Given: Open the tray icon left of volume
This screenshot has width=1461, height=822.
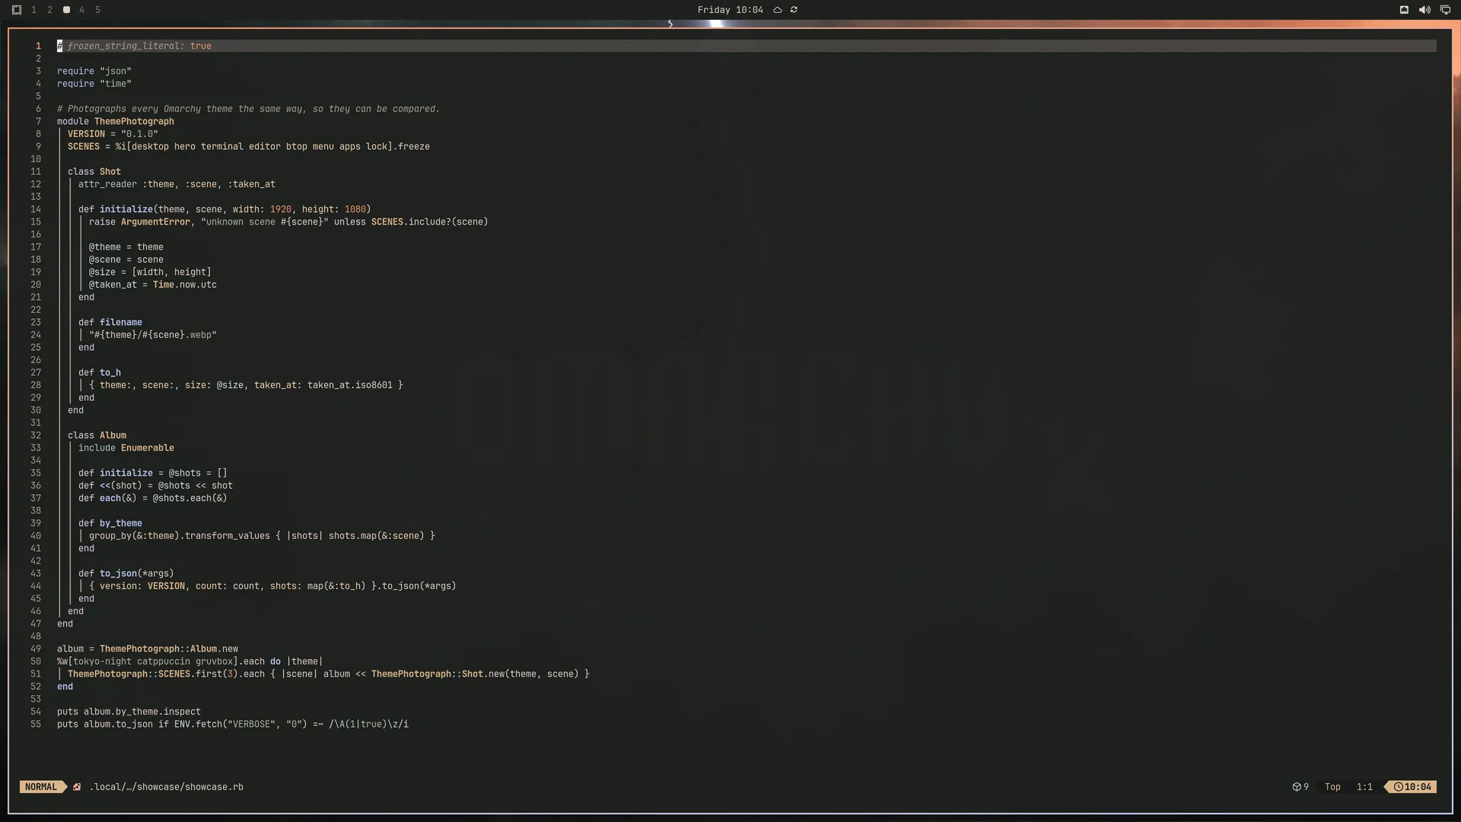Looking at the screenshot, I should click(x=1404, y=10).
